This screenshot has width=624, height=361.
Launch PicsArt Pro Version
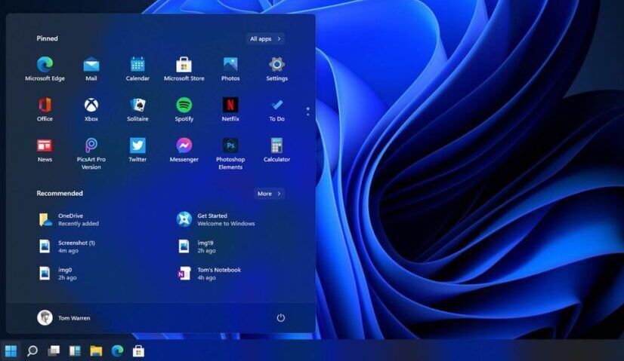pos(91,154)
